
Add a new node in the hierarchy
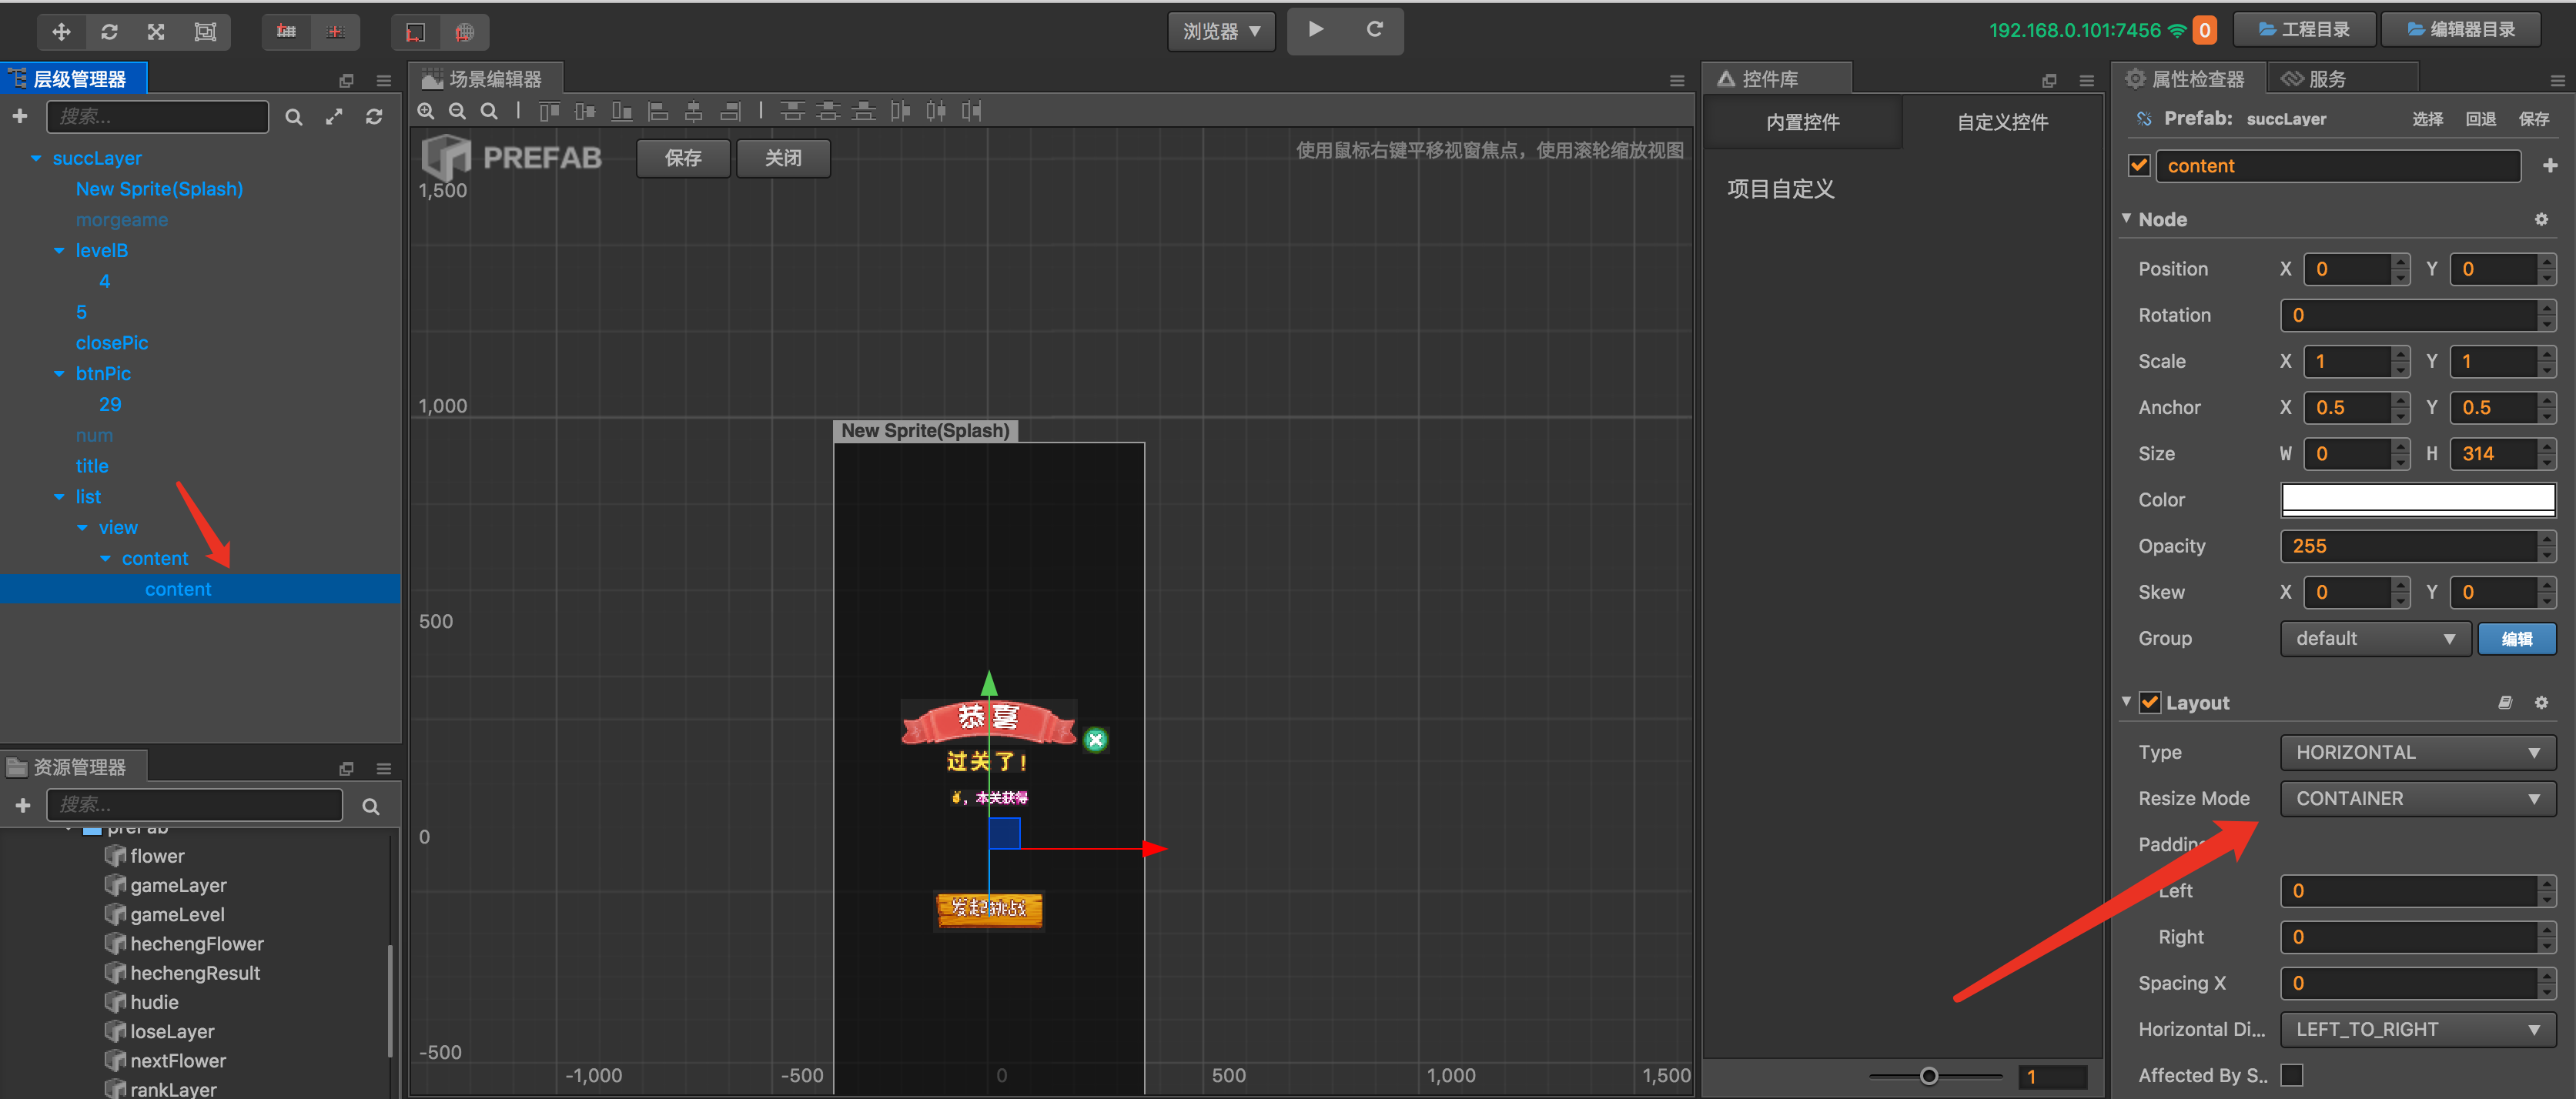(x=20, y=117)
